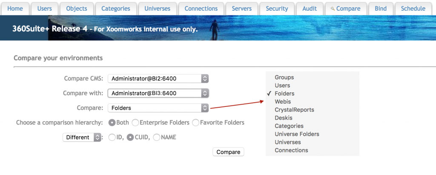This screenshot has width=436, height=175.
Task: Select the ID comparison radio button
Action: point(112,138)
